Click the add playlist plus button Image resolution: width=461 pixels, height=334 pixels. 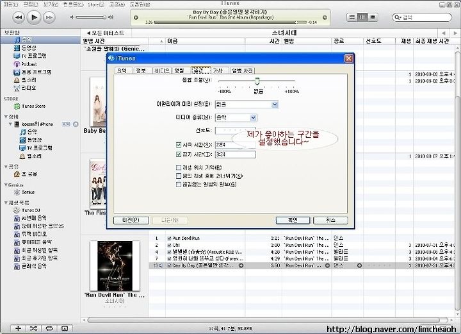point(18,328)
